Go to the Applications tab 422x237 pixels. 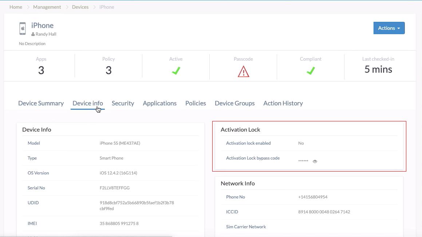[159, 103]
